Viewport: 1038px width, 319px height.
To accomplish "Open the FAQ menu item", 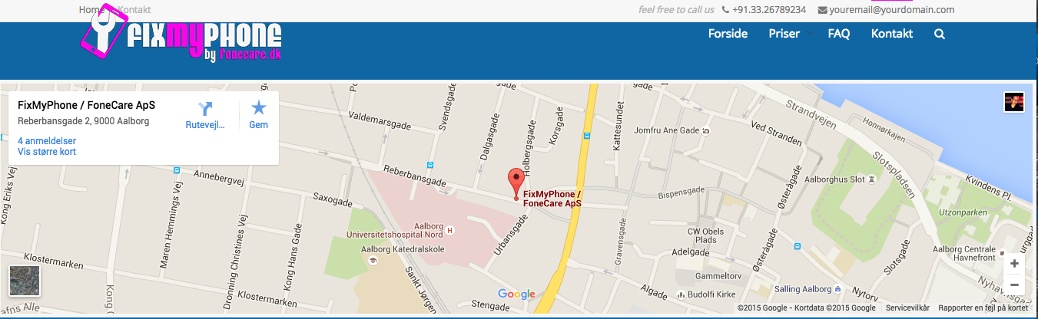I will (x=838, y=34).
